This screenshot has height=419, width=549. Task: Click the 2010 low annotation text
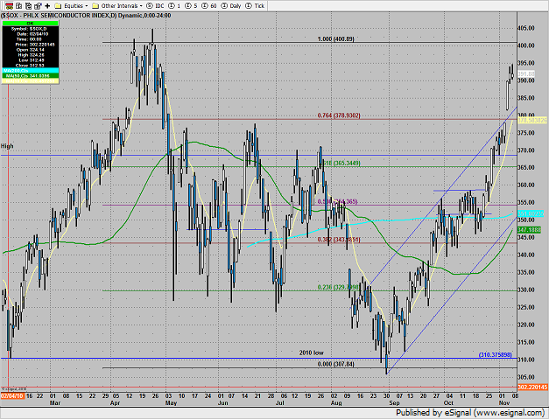pyautogui.click(x=311, y=353)
